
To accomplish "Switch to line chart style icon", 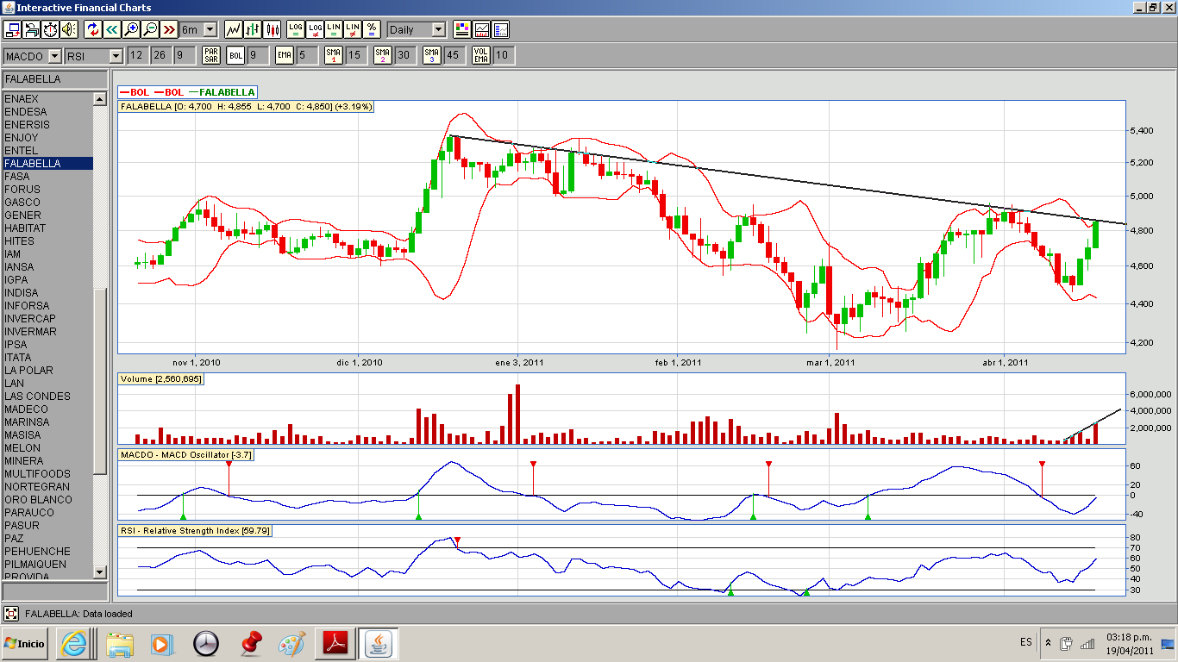I will (x=234, y=29).
